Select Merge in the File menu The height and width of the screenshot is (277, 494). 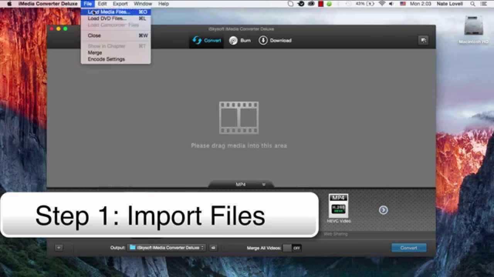pyautogui.click(x=116, y=53)
